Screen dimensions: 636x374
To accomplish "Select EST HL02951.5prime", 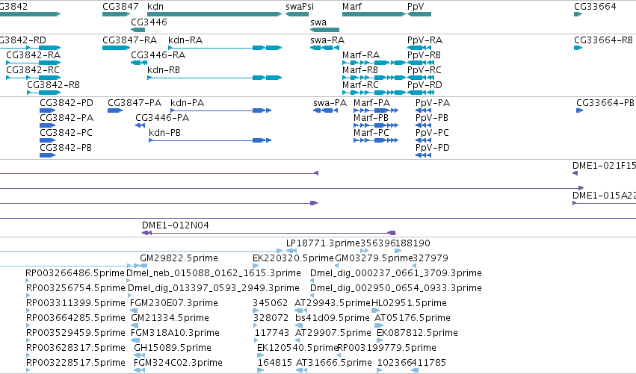I will (410, 303).
